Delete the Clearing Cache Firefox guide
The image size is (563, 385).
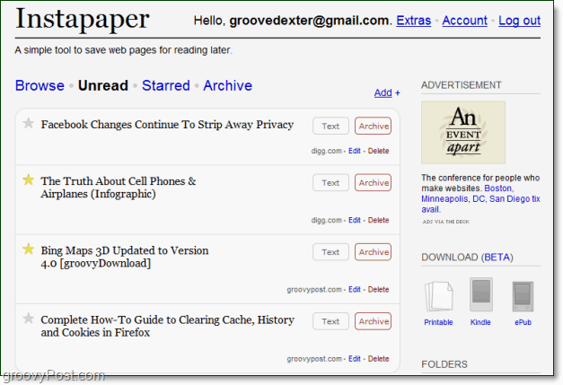[378, 358]
